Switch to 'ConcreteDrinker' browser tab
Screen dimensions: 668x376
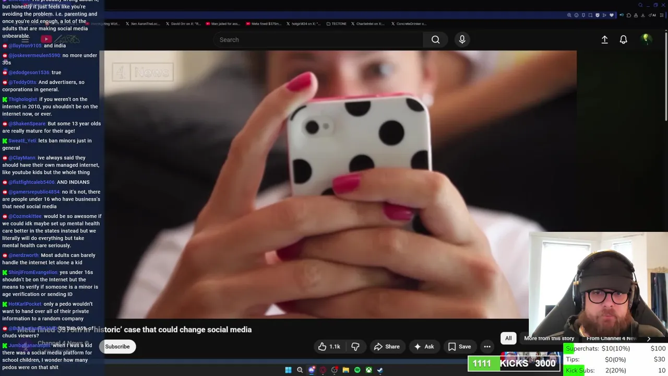408,23
